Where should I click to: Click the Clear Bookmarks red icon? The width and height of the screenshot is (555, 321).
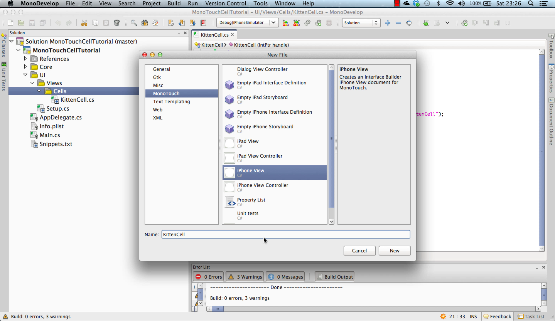click(x=203, y=23)
